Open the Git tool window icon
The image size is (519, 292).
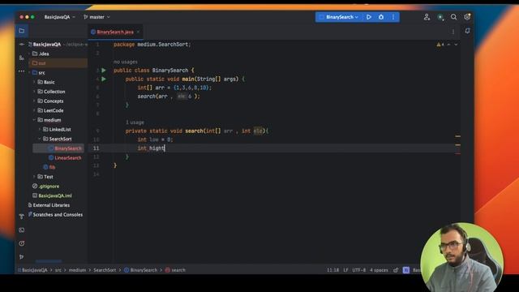coord(22,257)
